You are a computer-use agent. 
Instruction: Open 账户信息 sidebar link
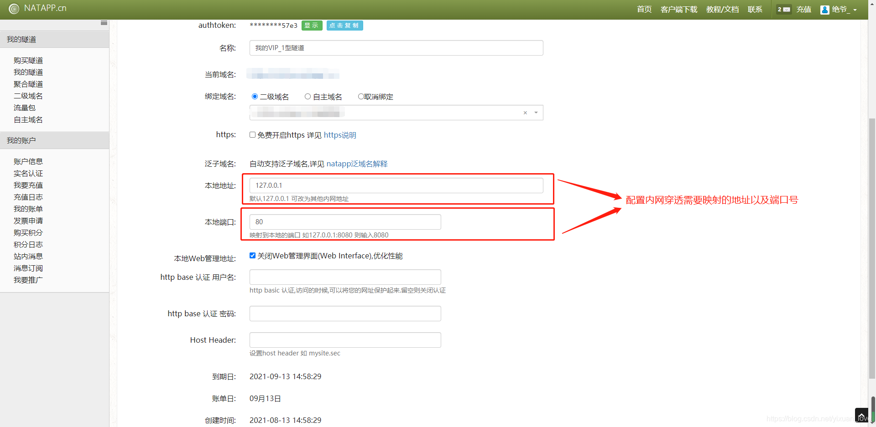point(28,162)
